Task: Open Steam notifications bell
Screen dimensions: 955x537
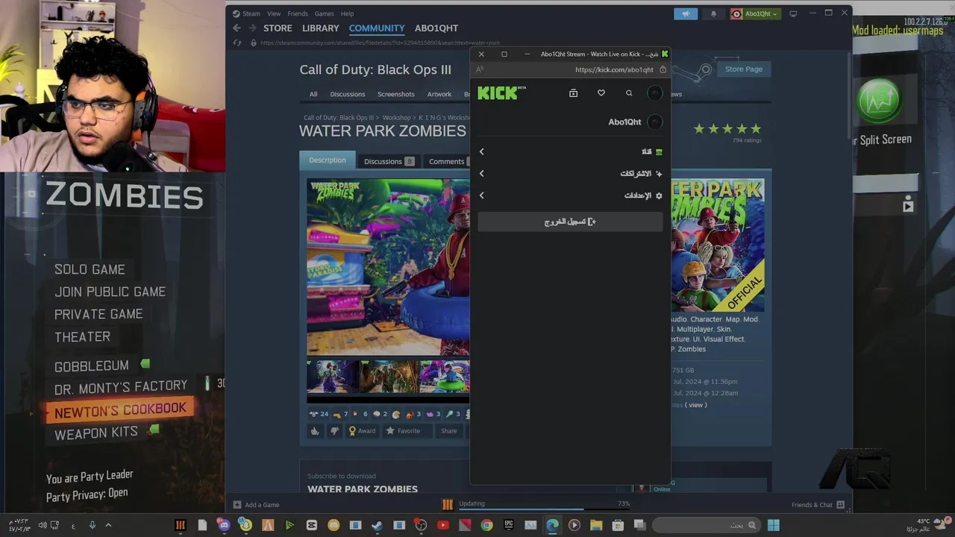Action: 713,13
